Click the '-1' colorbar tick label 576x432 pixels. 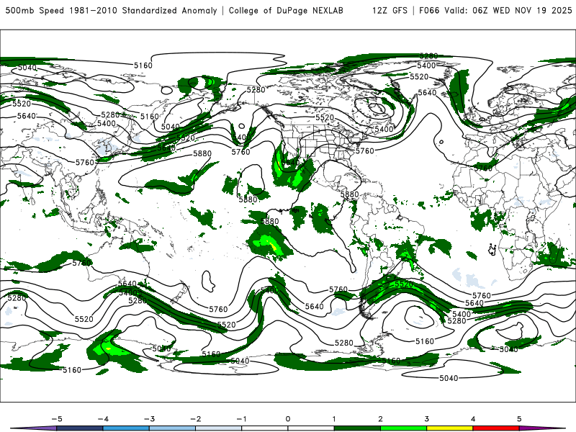tap(242, 419)
